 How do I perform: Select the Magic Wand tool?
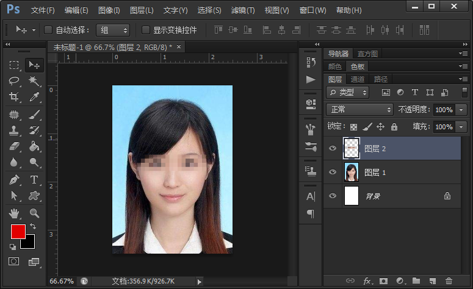pos(34,80)
